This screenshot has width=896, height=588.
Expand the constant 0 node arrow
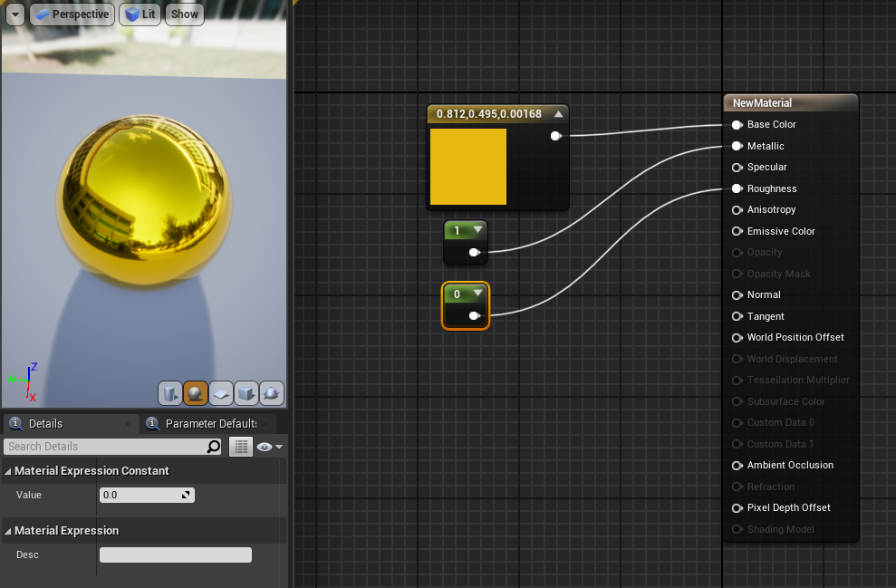pyautogui.click(x=477, y=294)
